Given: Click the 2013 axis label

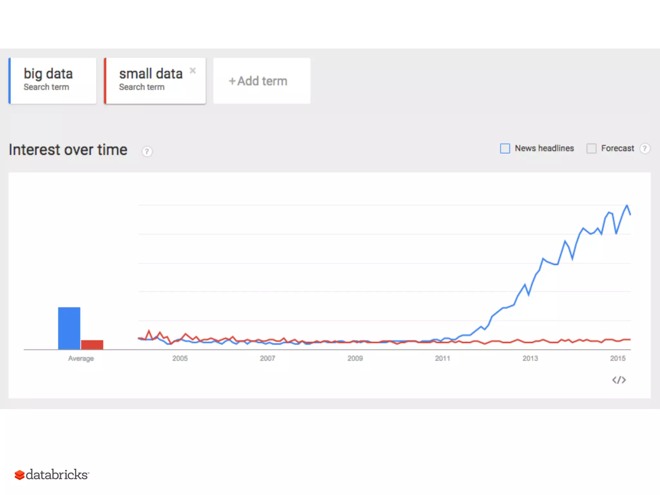Looking at the screenshot, I should point(530,358).
